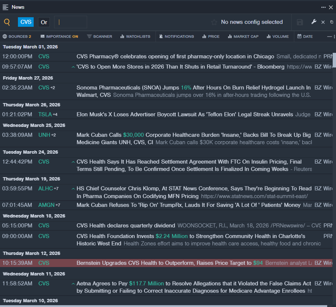
Task: Expand the FTC insulin settlement story
Action: [73, 162]
